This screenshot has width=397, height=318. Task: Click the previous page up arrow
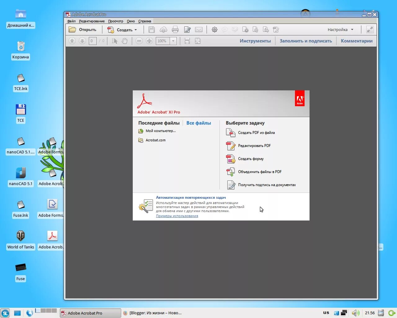tap(72, 41)
